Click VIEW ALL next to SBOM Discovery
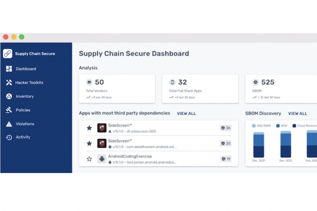This screenshot has width=317, height=211. coord(297,114)
